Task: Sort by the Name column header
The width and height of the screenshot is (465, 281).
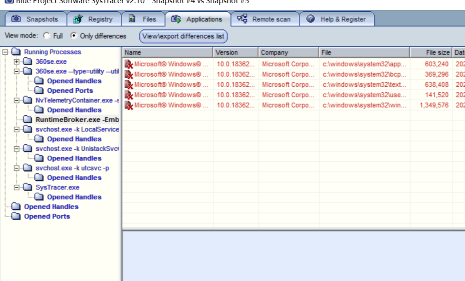Action: click(x=168, y=52)
